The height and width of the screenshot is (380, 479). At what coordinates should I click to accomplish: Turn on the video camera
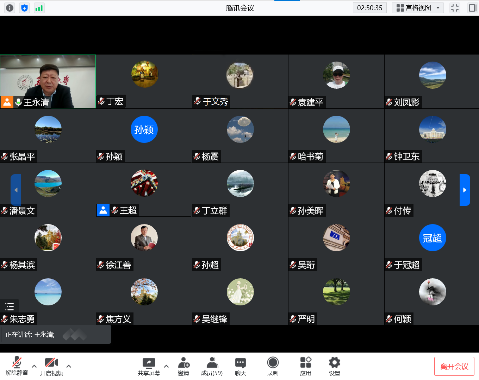pos(51,366)
